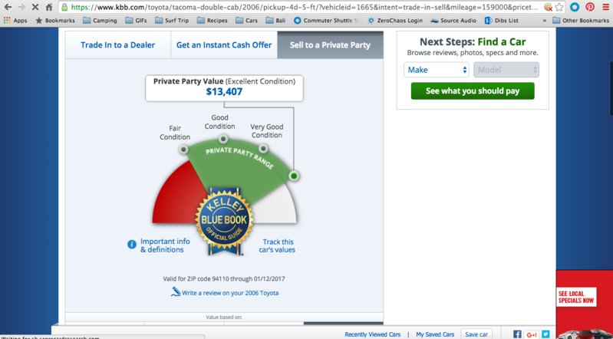Open the Other Bookmarks folder
The width and height of the screenshot is (613, 339).
coord(581,21)
